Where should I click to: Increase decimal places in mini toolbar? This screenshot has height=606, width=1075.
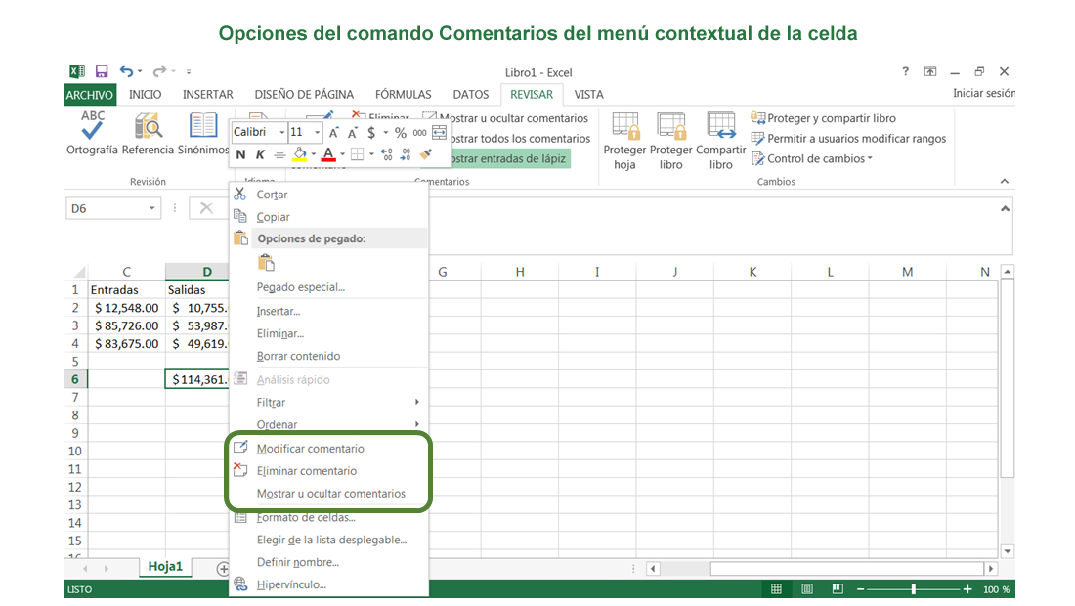click(x=387, y=155)
